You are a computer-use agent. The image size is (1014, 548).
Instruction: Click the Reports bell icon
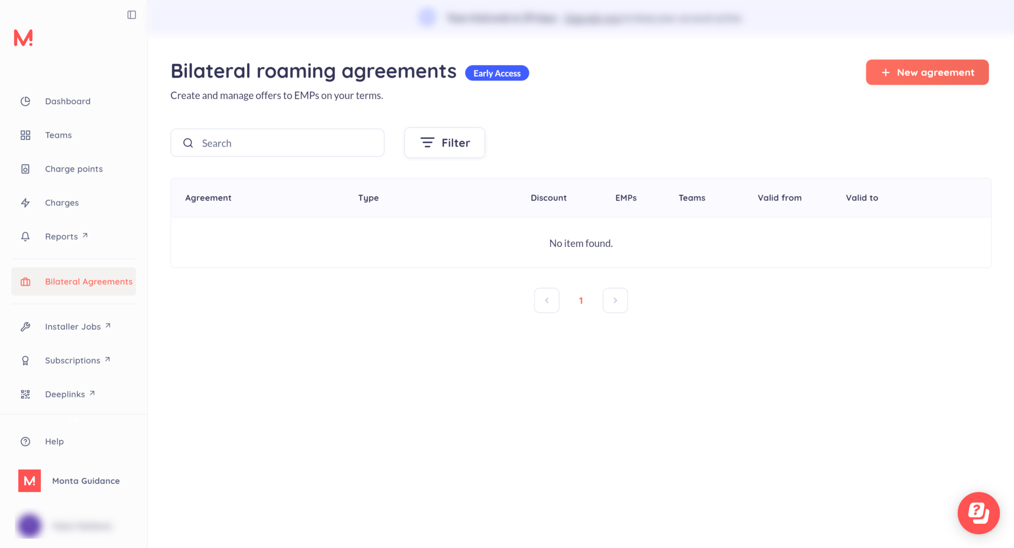click(x=25, y=236)
